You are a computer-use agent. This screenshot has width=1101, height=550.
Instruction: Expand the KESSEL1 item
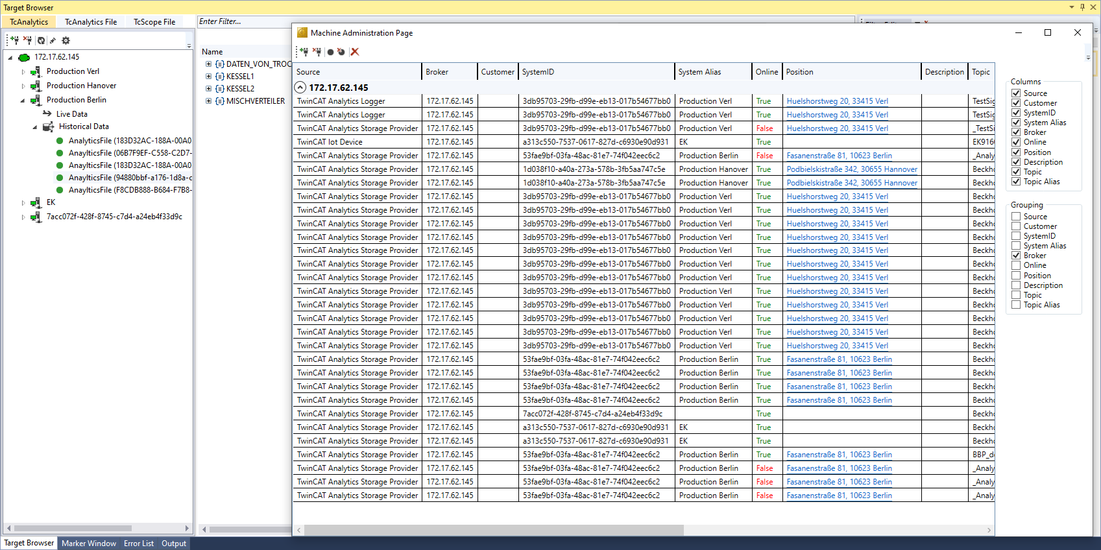pyautogui.click(x=208, y=77)
